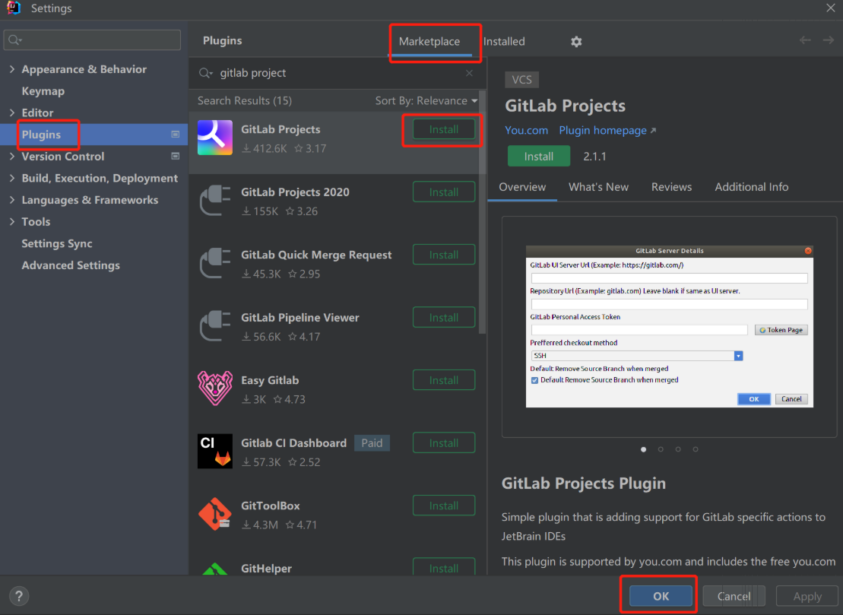The width and height of the screenshot is (843, 615).
Task: Click the back navigation arrow
Action: point(805,40)
